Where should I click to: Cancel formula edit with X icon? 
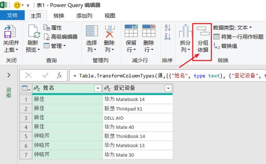coord(28,76)
